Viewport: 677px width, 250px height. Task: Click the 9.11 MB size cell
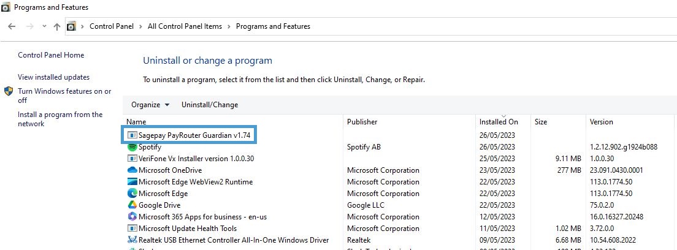pos(568,159)
